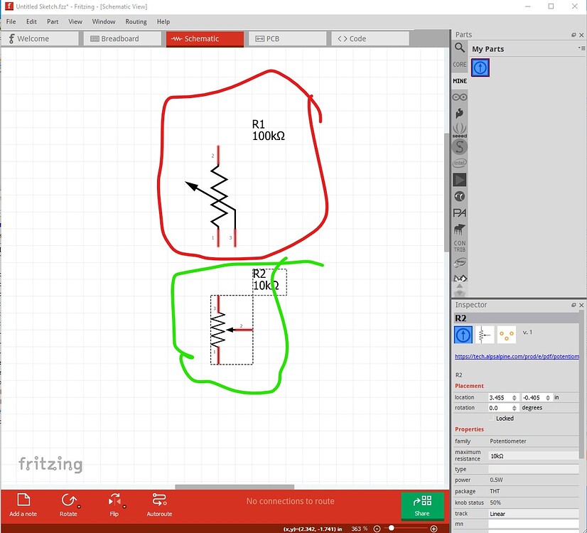Screen dimensions: 587x533
Task: Open the Routing menu
Action: pyautogui.click(x=136, y=21)
